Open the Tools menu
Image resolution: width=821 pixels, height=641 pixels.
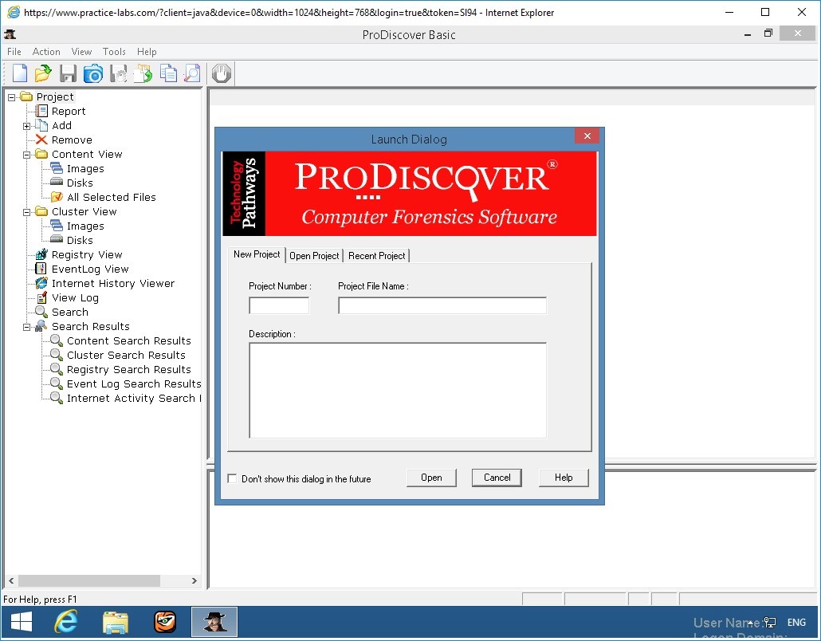[x=114, y=51]
